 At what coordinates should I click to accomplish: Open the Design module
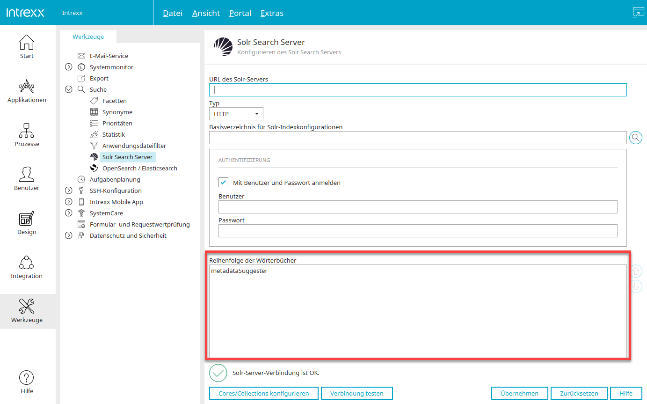click(x=27, y=223)
